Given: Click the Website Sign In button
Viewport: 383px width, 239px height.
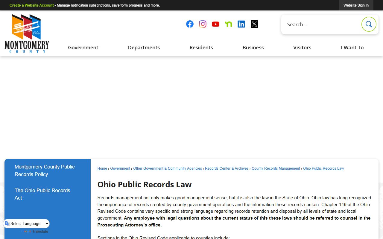Looking at the screenshot, I should [356, 5].
